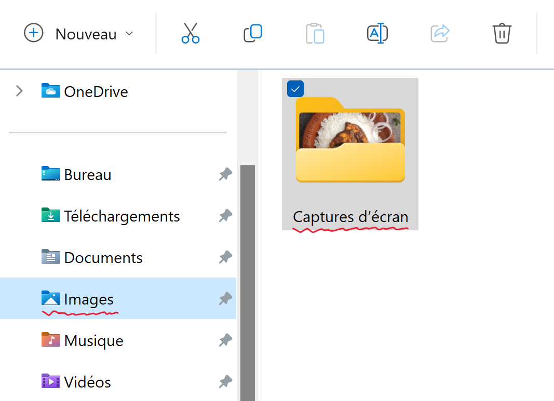Collapse the chevron next to Nouveau
The image size is (554, 401).
(x=129, y=33)
